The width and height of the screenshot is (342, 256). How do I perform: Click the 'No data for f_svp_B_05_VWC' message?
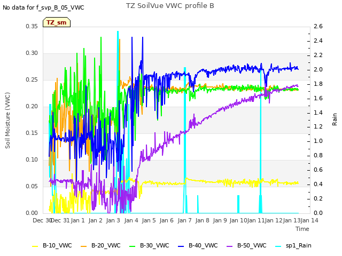click(43, 7)
